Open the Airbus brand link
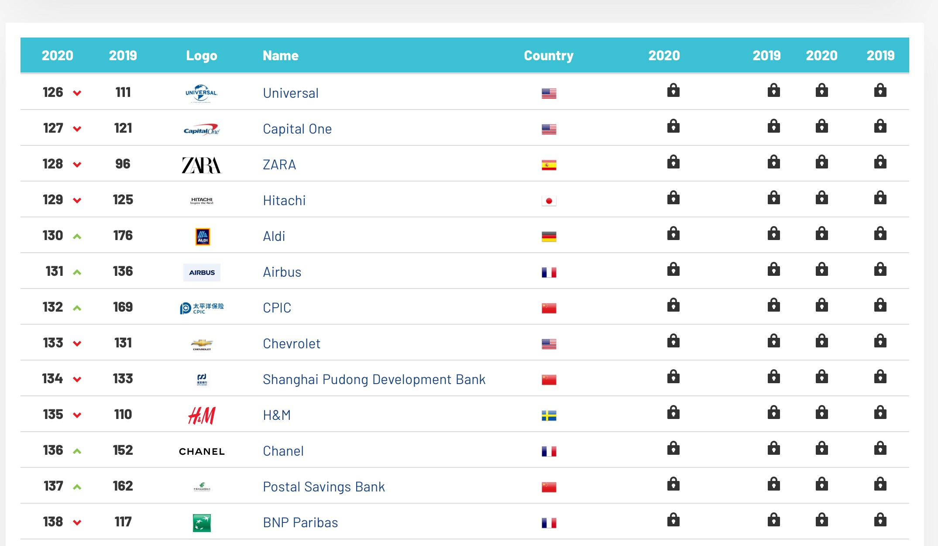Screen dimensions: 938x546 pyautogui.click(x=282, y=272)
